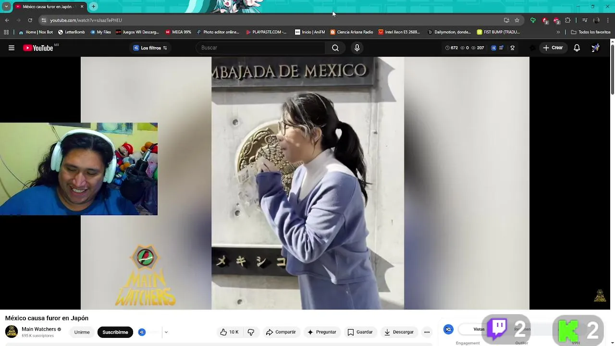This screenshot has width=615, height=346.
Task: Select the Vistas tab in vidIQ panel
Action: click(479, 329)
